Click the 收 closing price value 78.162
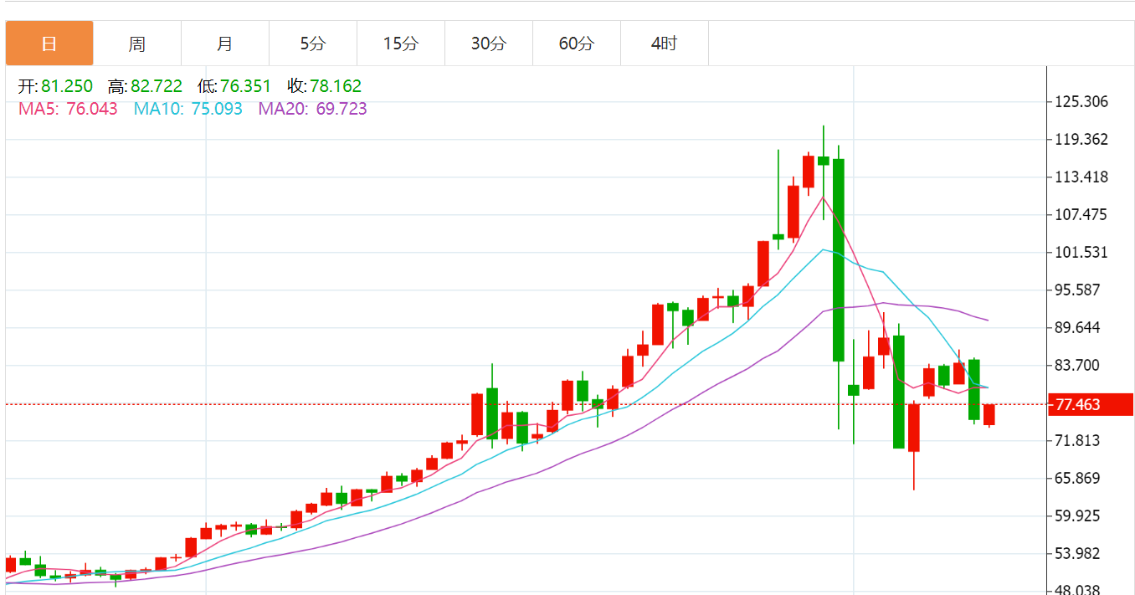Viewport: 1135px width, 595px height. tap(335, 86)
